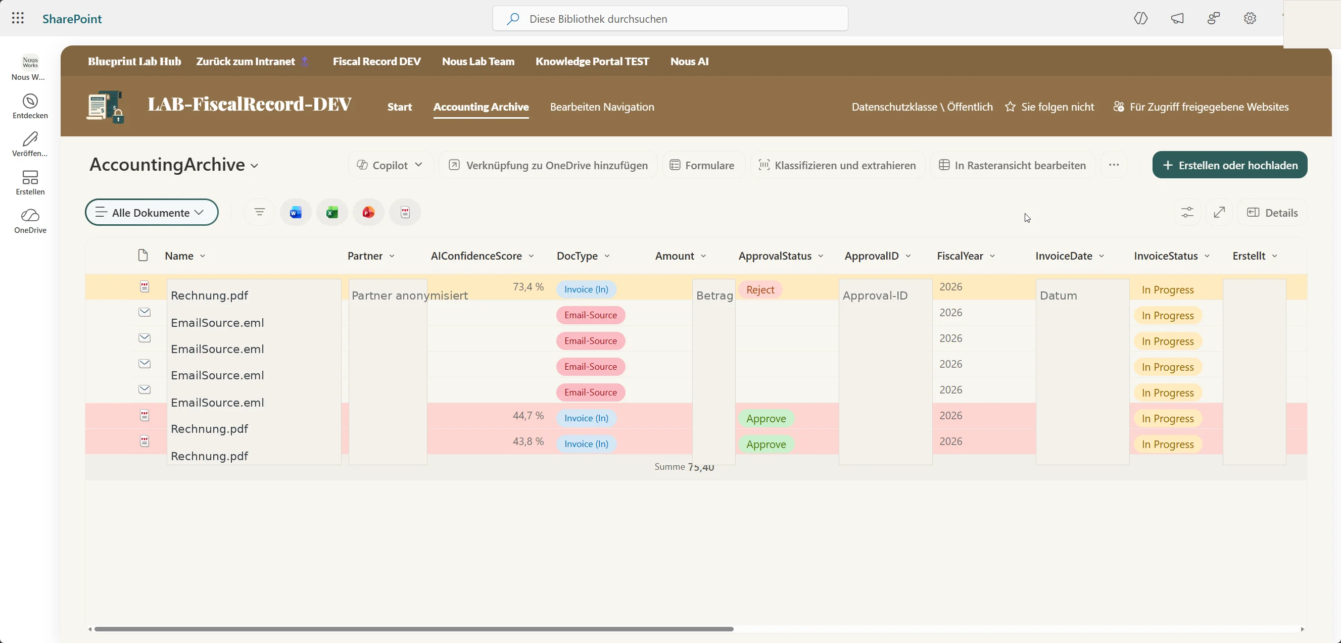1341x643 pixels.
Task: Open the settings gear icon
Action: pyautogui.click(x=1250, y=19)
